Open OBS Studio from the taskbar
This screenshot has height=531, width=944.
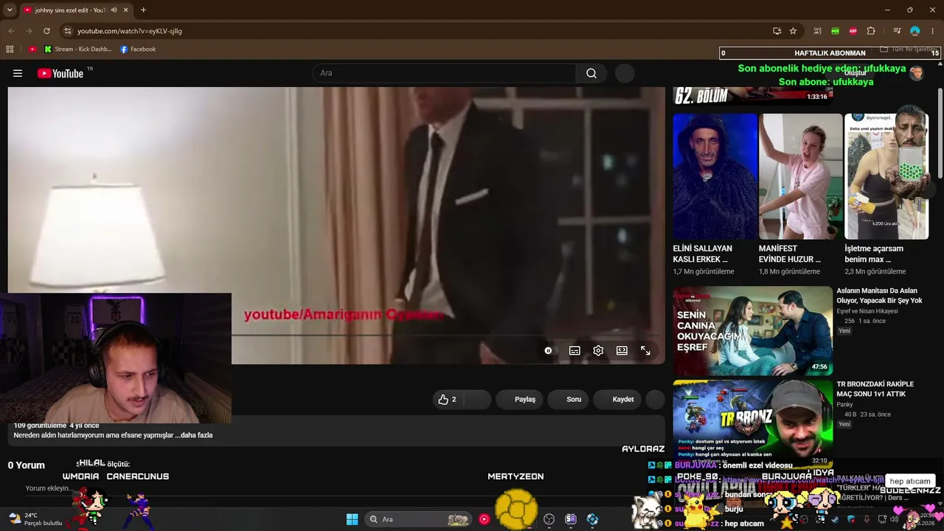point(549,519)
